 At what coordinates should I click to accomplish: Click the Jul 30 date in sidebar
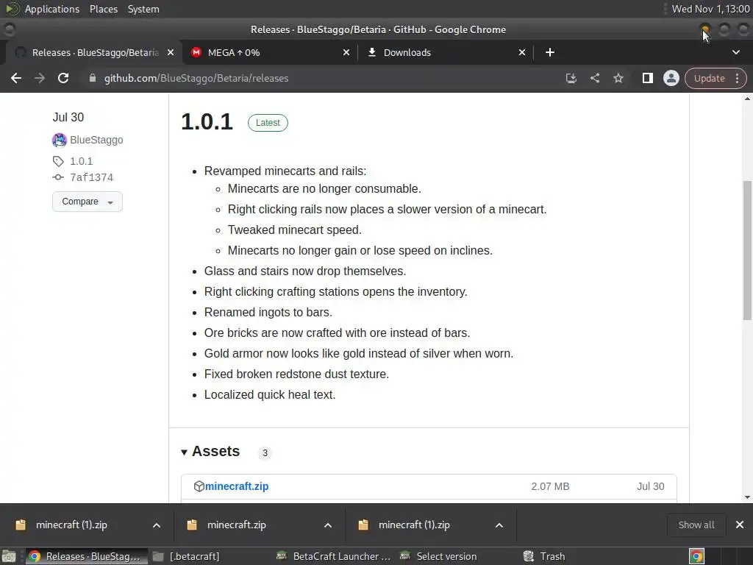click(68, 117)
